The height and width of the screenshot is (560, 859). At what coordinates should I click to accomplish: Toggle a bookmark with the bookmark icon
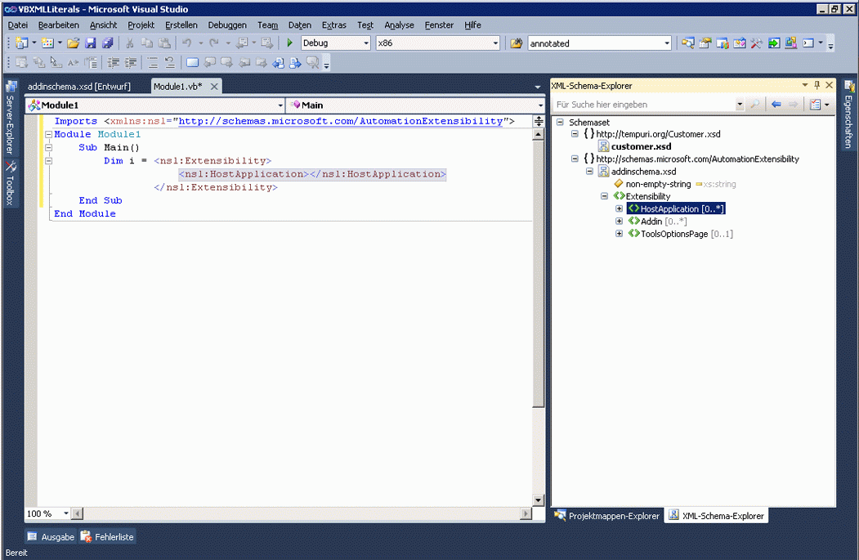point(192,62)
